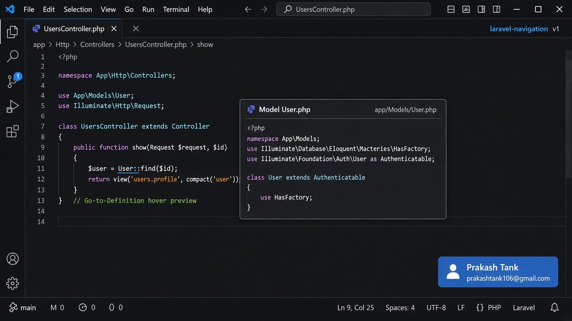Click the X icon next to the tab

click(136, 29)
